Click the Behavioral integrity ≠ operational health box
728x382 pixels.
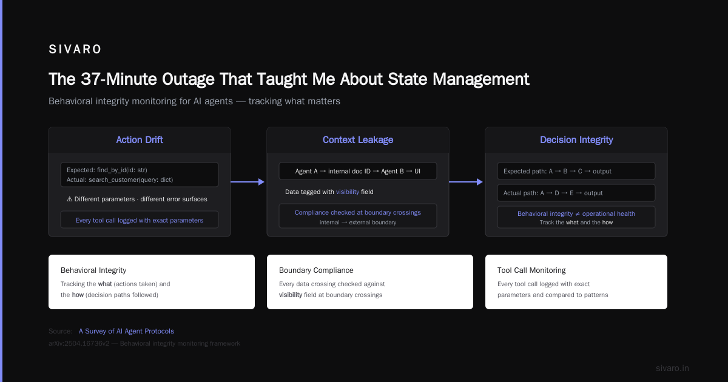(576, 217)
